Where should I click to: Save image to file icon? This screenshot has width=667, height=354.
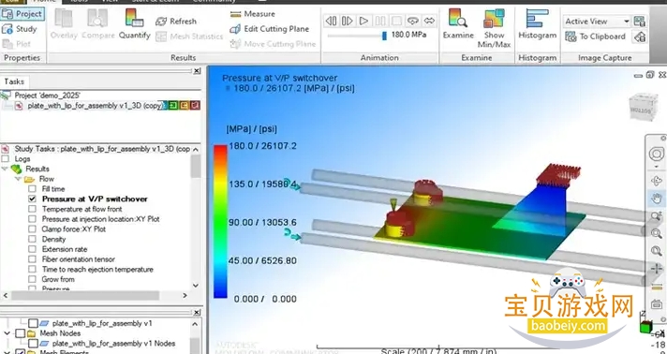639,21
